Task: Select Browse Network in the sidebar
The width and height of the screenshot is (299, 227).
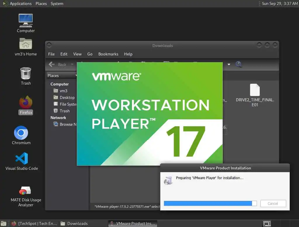Action: click(65, 124)
